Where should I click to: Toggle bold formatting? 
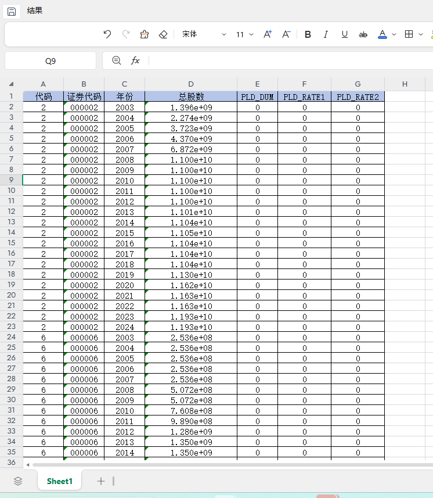point(308,35)
